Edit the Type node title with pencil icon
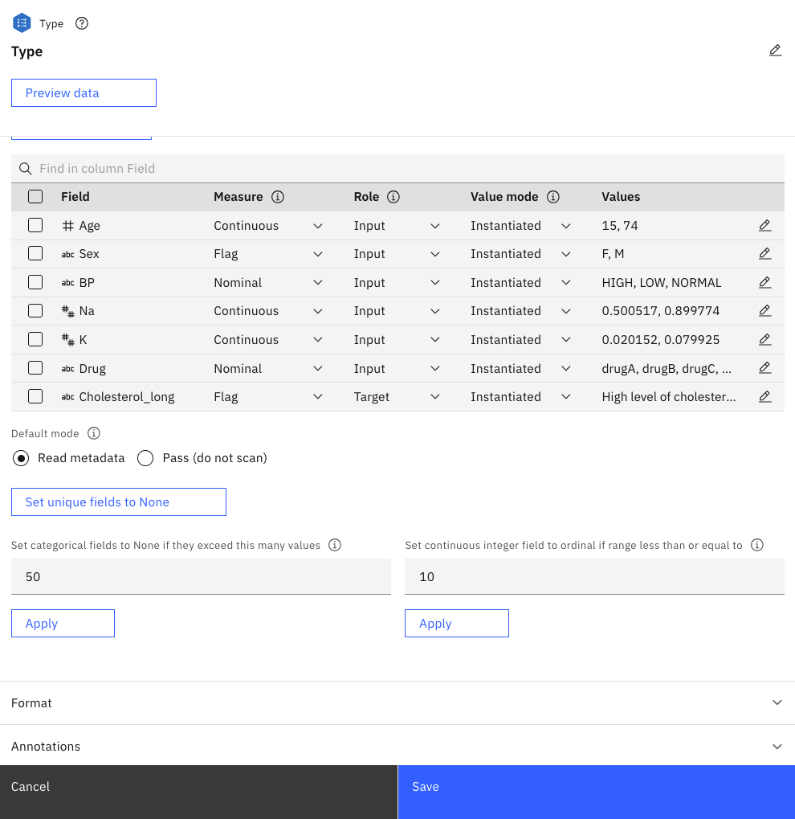The height and width of the screenshot is (819, 795). [775, 51]
